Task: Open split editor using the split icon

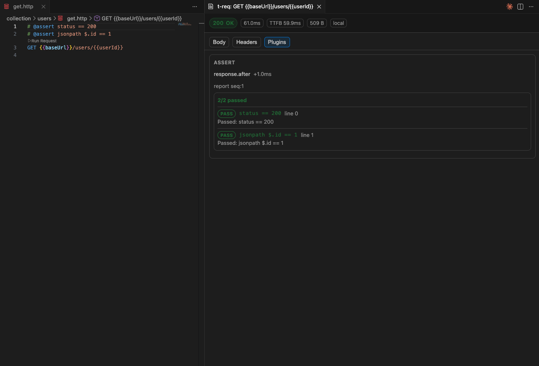Action: point(520,7)
